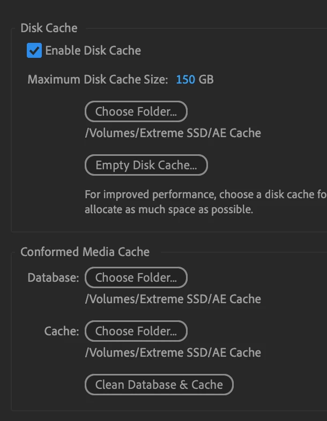Click the 'For improved performance' hint line
The image size is (327, 421).
coord(205,194)
